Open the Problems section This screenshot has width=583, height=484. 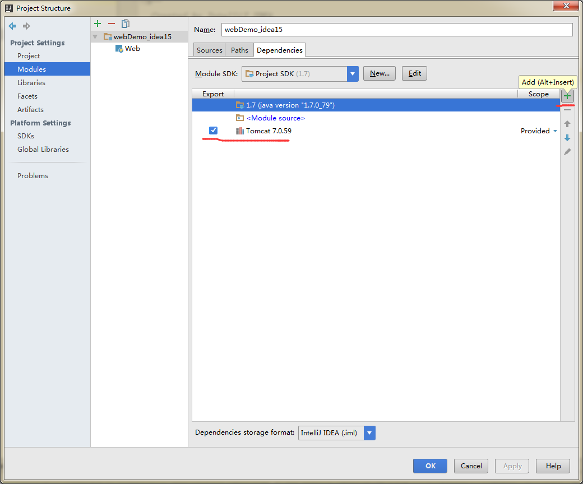pos(33,176)
